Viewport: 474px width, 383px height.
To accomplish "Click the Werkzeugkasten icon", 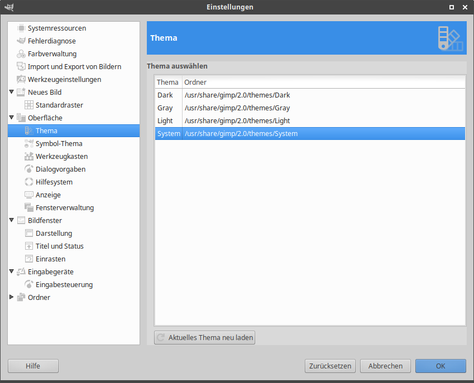I will [29, 156].
